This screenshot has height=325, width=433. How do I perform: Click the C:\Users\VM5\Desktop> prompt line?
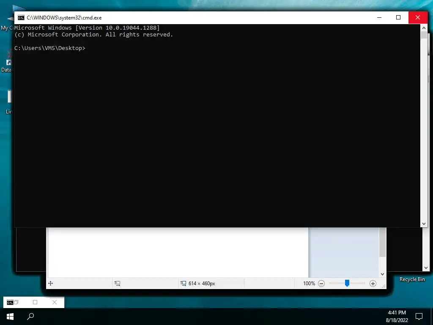[50, 48]
